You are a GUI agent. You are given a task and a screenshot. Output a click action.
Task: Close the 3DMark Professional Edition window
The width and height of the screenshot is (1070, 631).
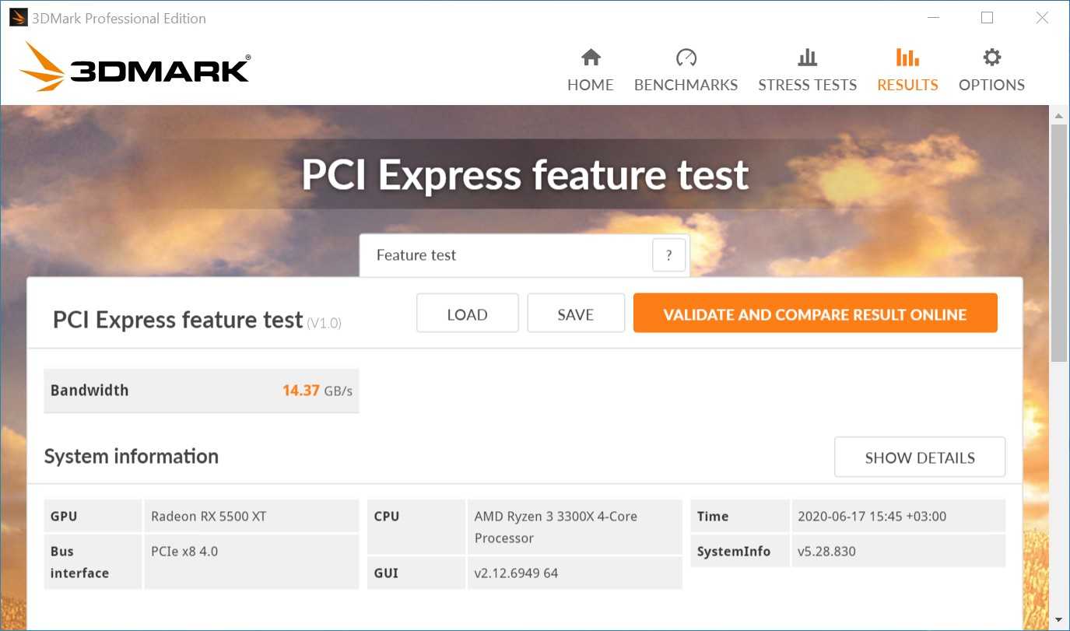(x=1042, y=18)
